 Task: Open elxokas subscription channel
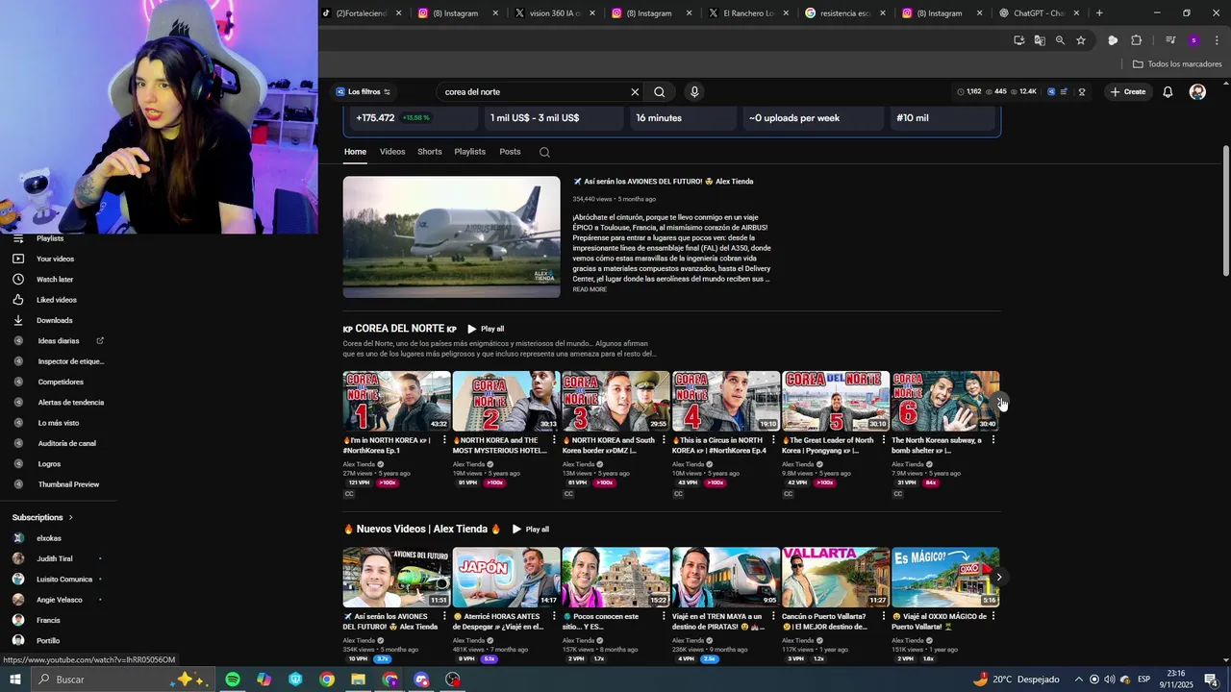click(48, 538)
